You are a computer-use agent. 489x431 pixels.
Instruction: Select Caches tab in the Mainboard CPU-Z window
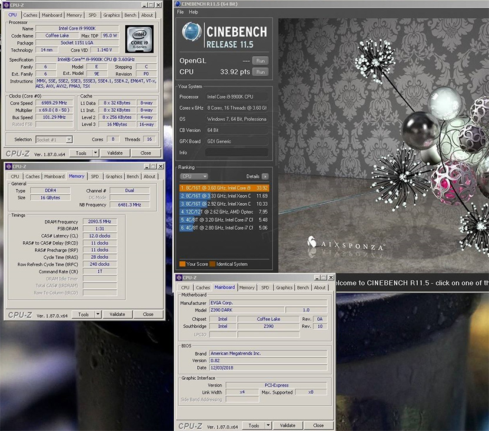click(202, 288)
